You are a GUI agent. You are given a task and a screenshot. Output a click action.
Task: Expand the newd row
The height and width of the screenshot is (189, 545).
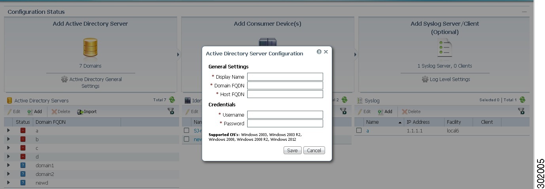click(x=8, y=183)
